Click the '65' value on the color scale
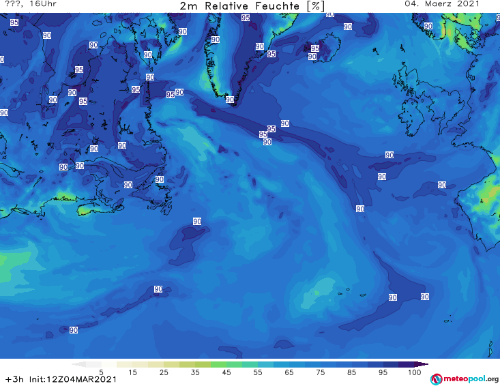 [x=289, y=372]
